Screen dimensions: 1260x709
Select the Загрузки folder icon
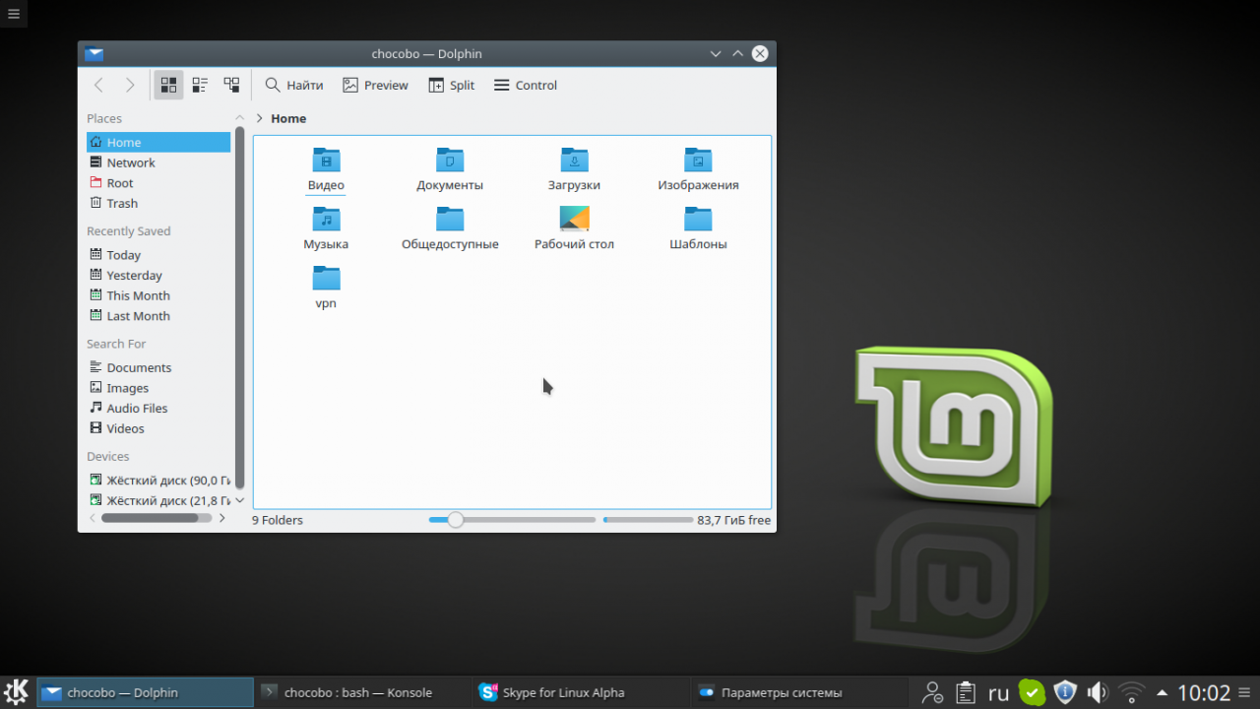[574, 160]
